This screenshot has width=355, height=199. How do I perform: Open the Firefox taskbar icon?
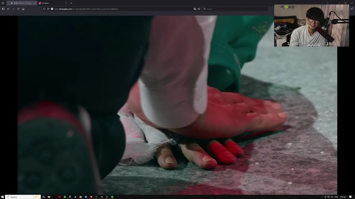[91, 197]
